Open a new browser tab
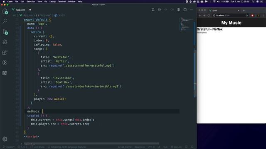The height and width of the screenshot is (149, 266). pos(244,10)
